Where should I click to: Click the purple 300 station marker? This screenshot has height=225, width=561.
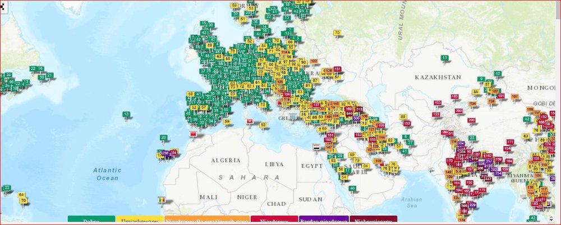point(356,118)
